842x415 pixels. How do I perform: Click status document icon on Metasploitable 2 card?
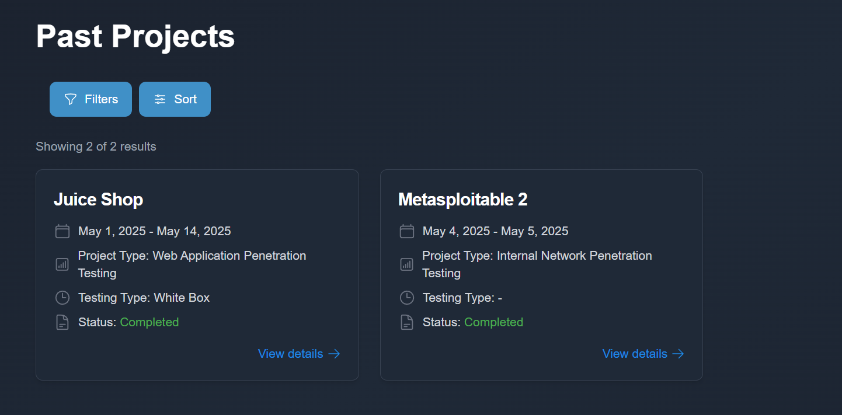407,322
